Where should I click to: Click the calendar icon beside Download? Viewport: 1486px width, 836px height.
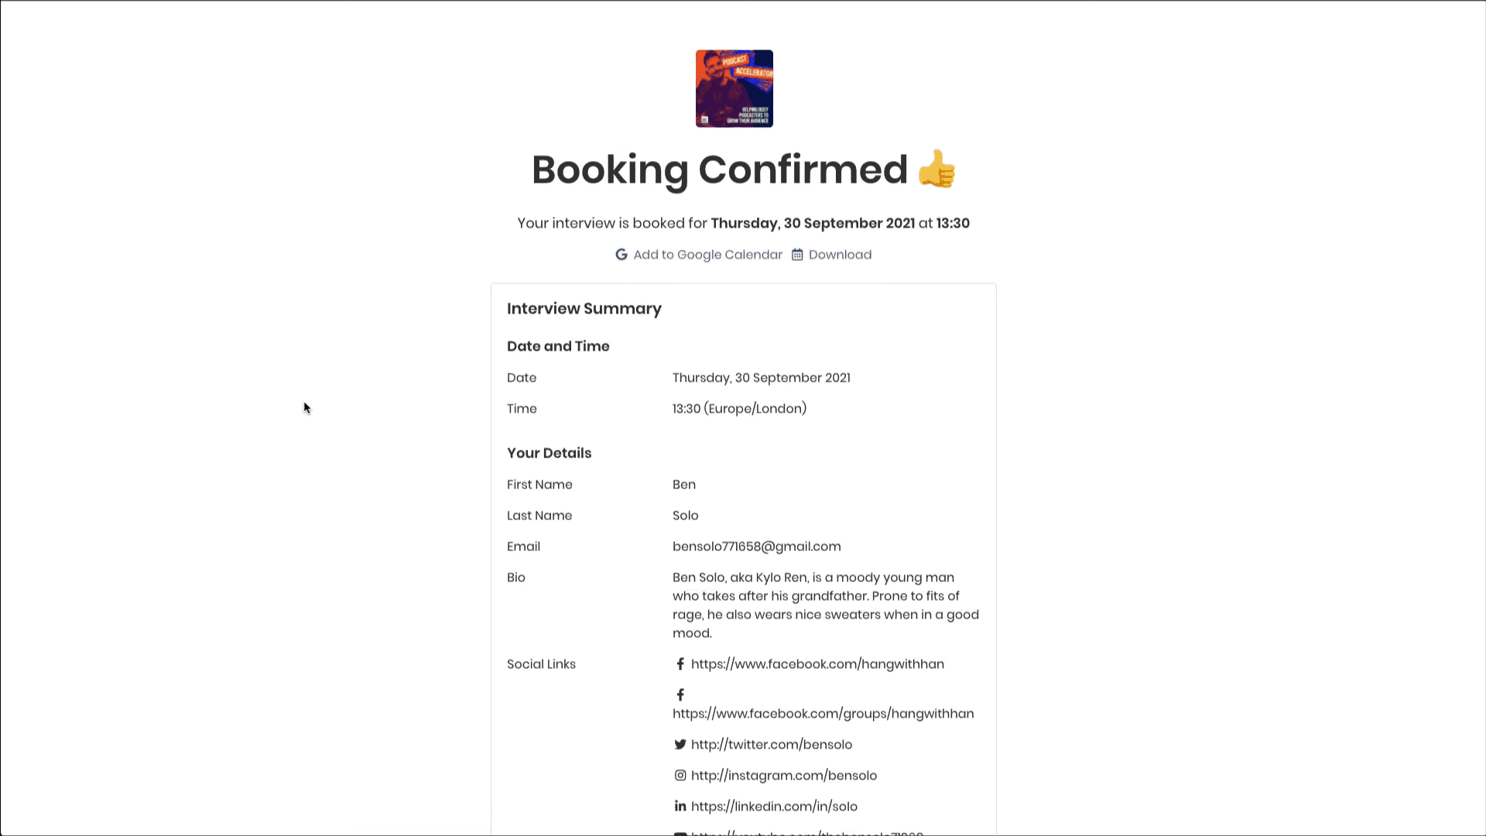pyautogui.click(x=797, y=255)
